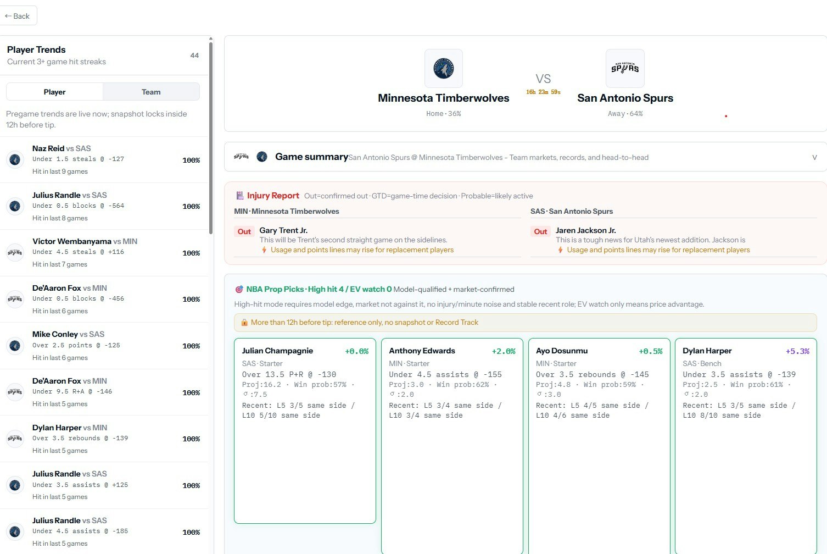Screen dimensions: 827x554
Task: Click the countdown timer 16h 23m 59s
Action: click(543, 92)
